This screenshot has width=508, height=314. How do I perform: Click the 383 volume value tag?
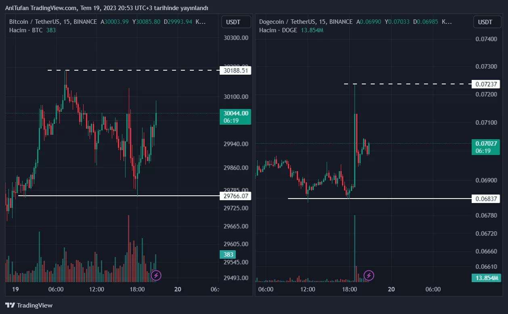pyautogui.click(x=228, y=254)
